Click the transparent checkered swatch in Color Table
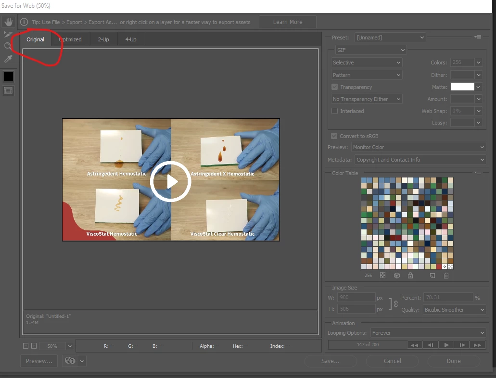The width and height of the screenshot is (496, 378). coord(450,266)
